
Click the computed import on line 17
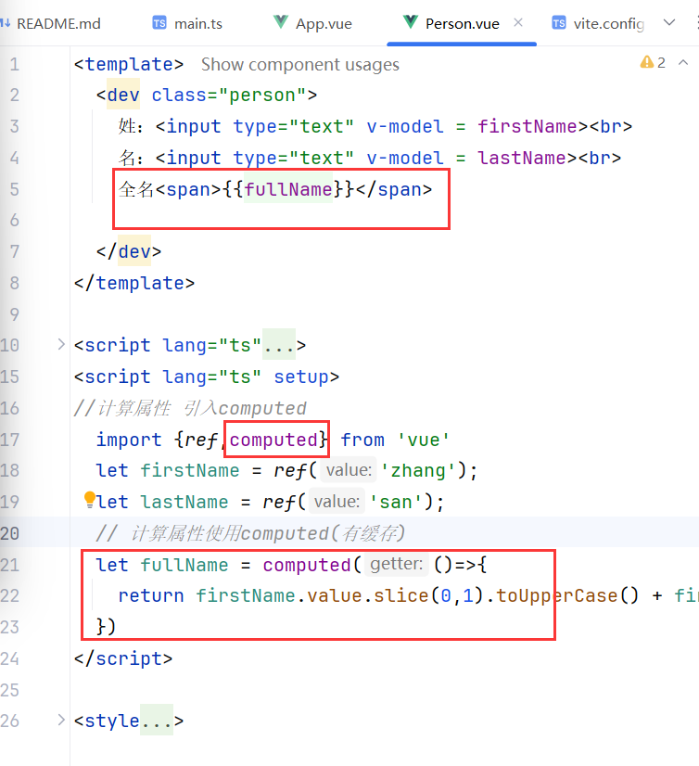point(273,440)
